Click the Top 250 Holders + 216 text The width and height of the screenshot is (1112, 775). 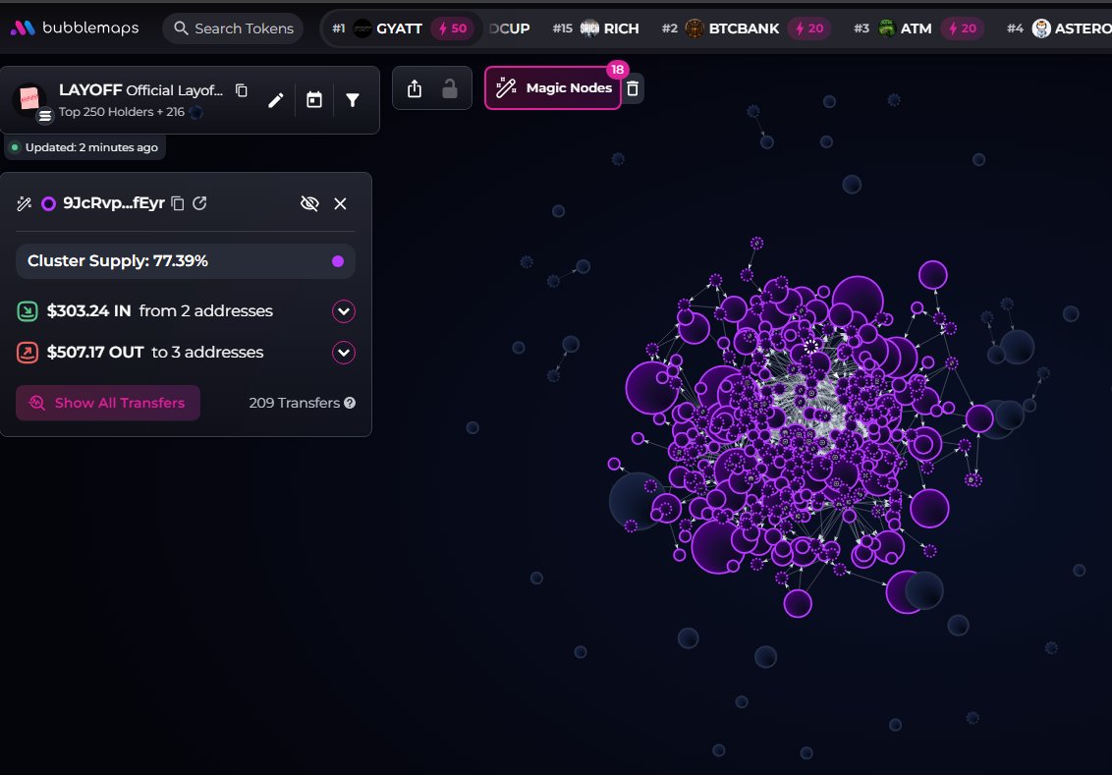pos(121,112)
